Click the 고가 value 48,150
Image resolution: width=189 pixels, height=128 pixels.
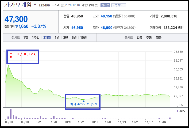106,16
